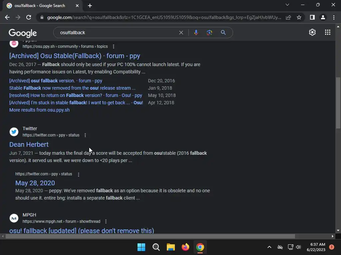The width and height of the screenshot is (341, 255).
Task: Open more options for osu.ppy.sh result
Action: click(x=114, y=46)
